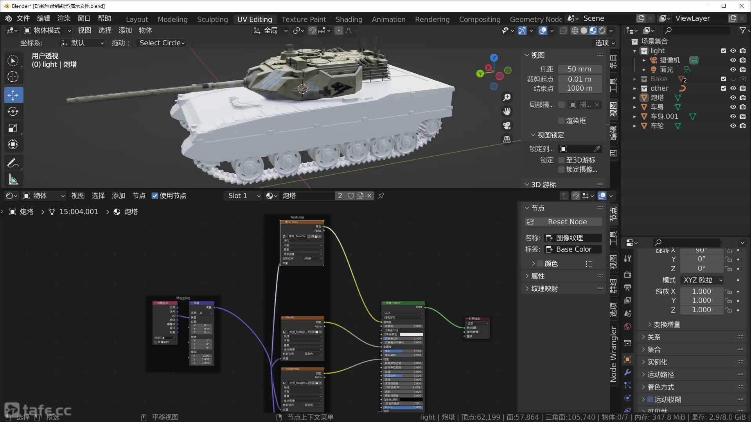Viewport: 751px width, 422px height.
Task: Activate the viewport zoom magnifier icon
Action: coord(507,97)
